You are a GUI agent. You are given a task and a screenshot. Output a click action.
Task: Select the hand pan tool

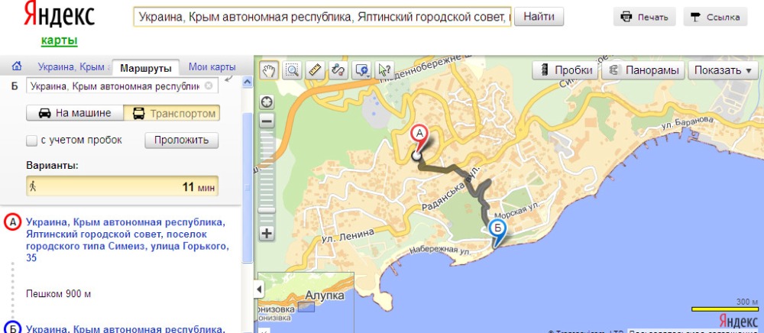point(268,70)
